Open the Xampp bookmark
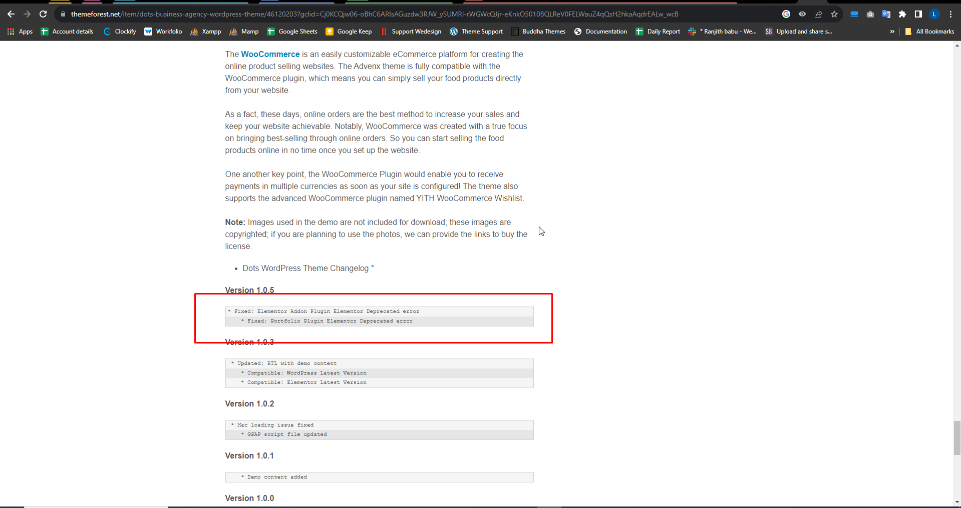Image resolution: width=961 pixels, height=508 pixels. pos(206,31)
